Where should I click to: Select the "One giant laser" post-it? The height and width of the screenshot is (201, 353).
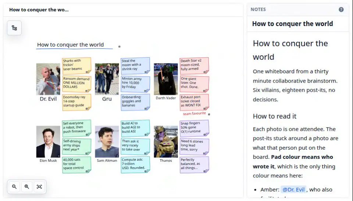click(x=194, y=84)
